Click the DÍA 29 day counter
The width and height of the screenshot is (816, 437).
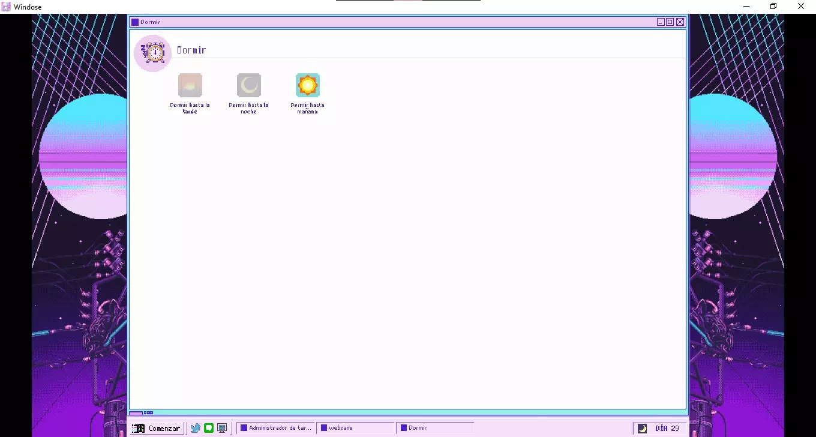tap(667, 428)
